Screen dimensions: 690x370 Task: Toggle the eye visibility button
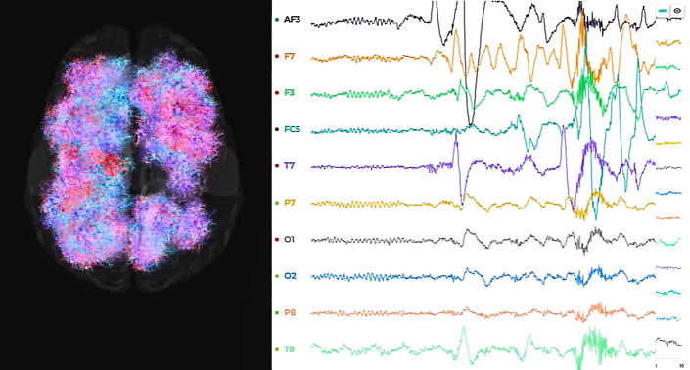coord(677,11)
